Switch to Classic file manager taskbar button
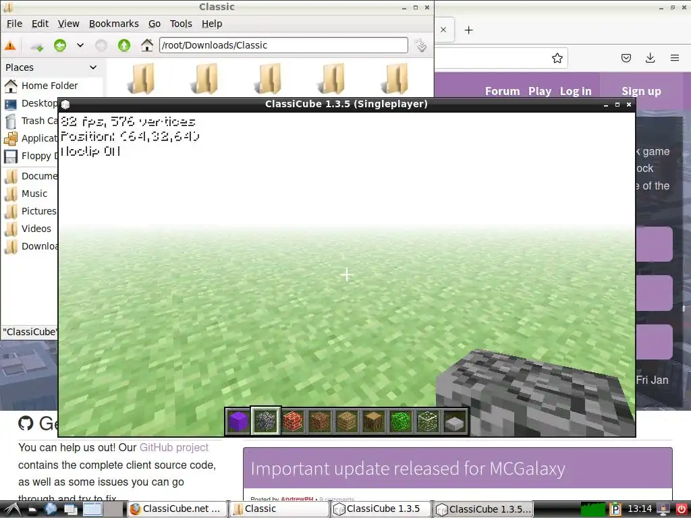Image resolution: width=691 pixels, height=518 pixels. (280, 509)
